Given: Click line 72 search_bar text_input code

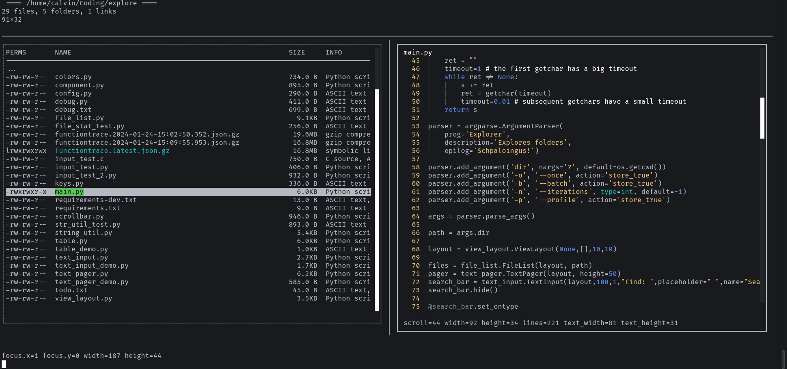Looking at the screenshot, I should pyautogui.click(x=594, y=282).
